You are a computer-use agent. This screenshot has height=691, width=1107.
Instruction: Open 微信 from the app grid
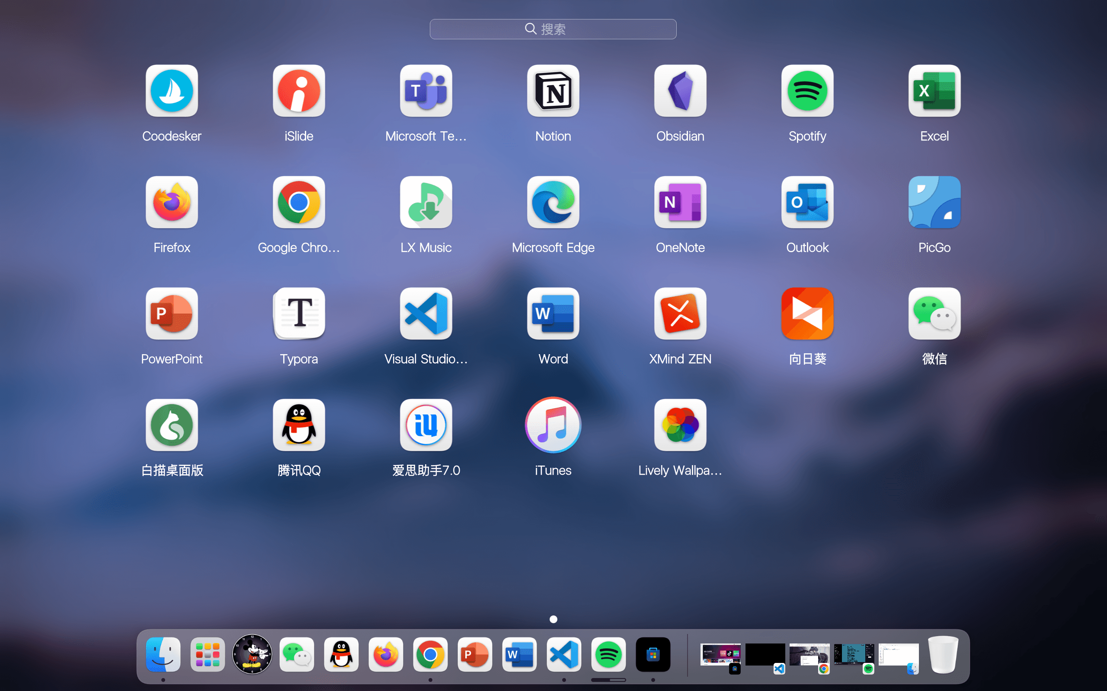tap(934, 314)
